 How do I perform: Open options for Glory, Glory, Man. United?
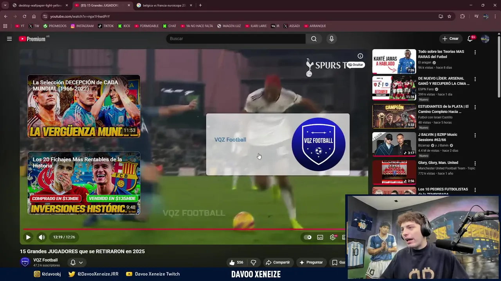coord(475,163)
